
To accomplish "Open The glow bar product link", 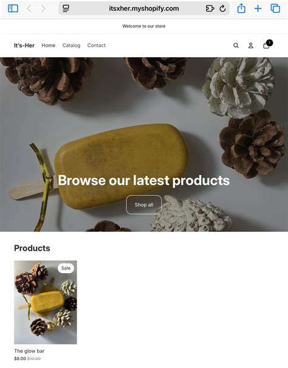I will [29, 351].
